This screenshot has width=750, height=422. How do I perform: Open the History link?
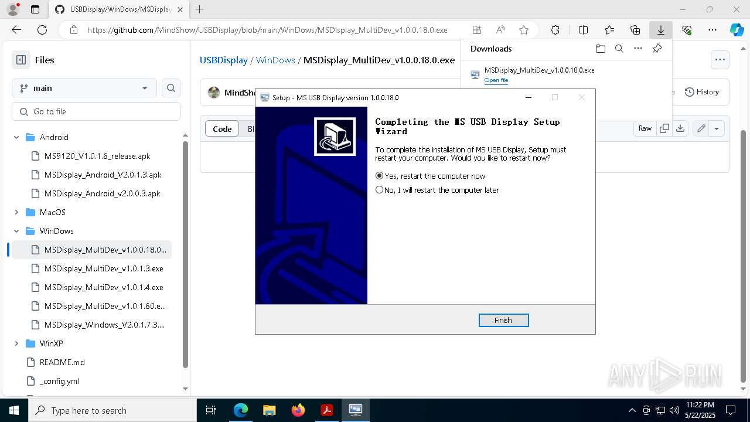tap(702, 92)
